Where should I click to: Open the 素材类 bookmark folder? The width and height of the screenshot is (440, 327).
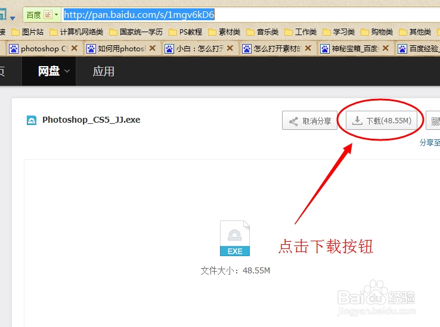tap(224, 32)
